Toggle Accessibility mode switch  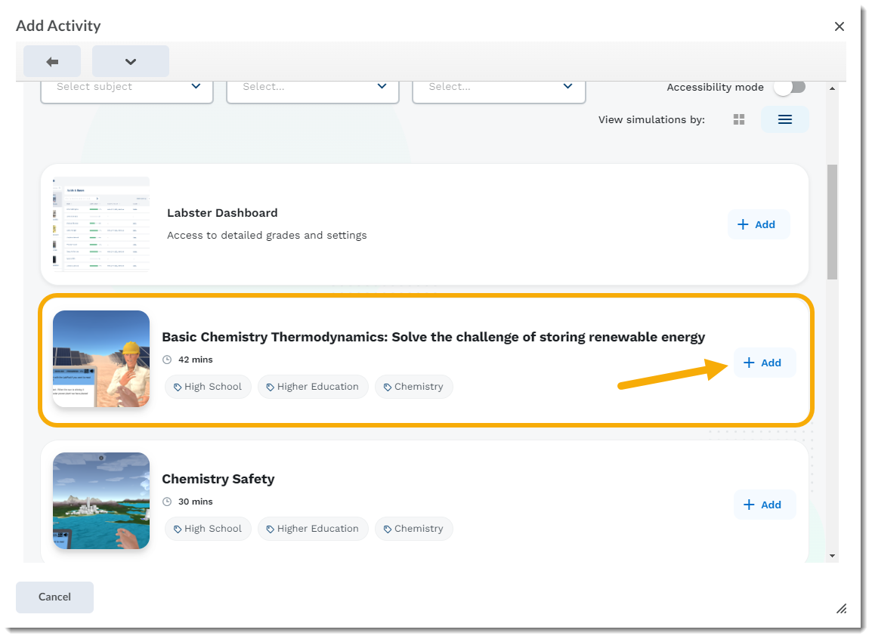point(790,87)
